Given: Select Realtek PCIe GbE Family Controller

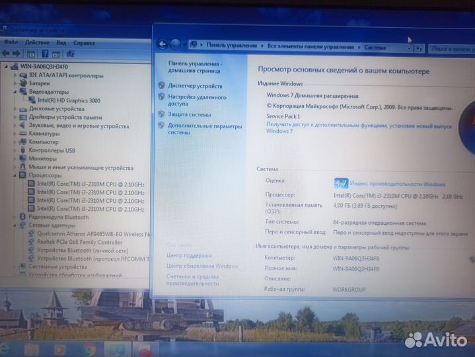Looking at the screenshot, I should point(80,242).
